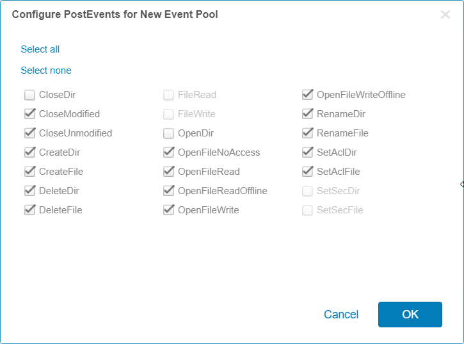Click the Cancel button
This screenshot has width=464, height=344.
click(341, 315)
